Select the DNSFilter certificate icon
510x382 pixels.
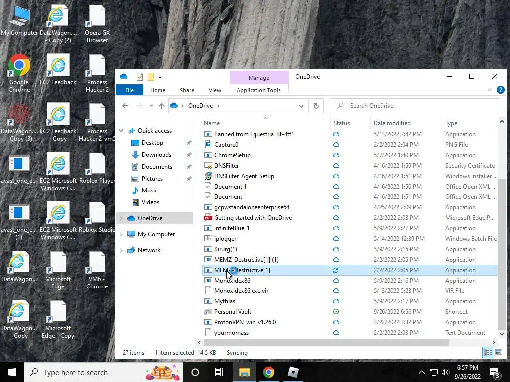click(x=208, y=165)
